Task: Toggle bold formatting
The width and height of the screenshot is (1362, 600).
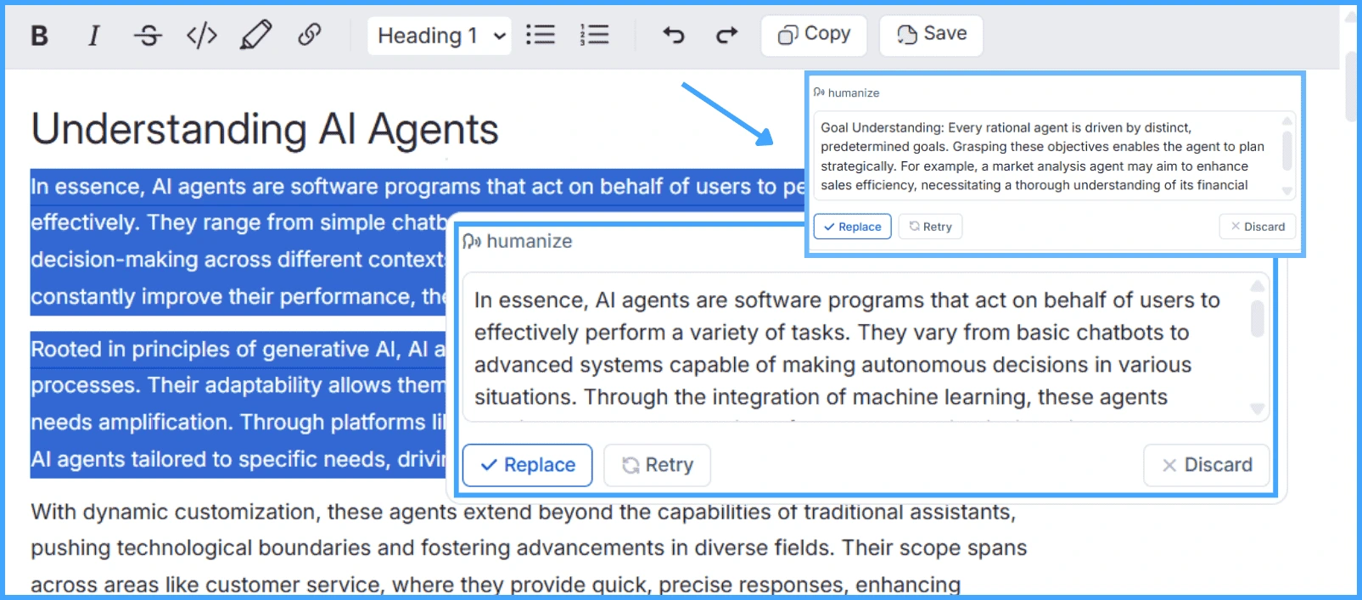Action: tap(39, 36)
